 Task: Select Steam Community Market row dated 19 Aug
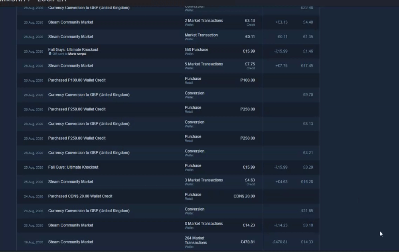[x=168, y=242]
